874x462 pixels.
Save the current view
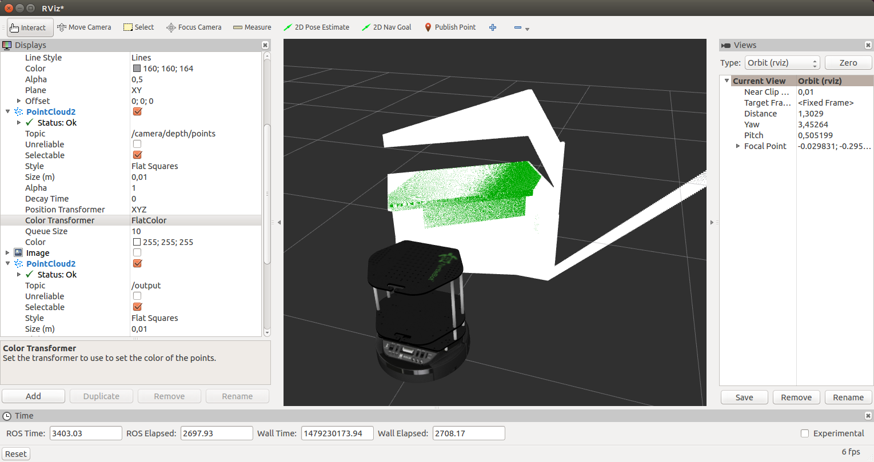(744, 397)
